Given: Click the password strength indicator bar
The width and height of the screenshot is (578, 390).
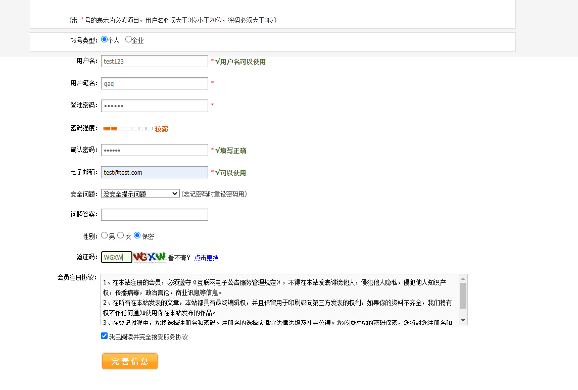Looking at the screenshot, I should (128, 129).
